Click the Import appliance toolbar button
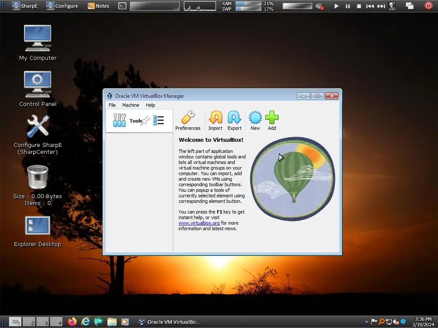Viewport: 438px width, 328px height. pos(215,120)
